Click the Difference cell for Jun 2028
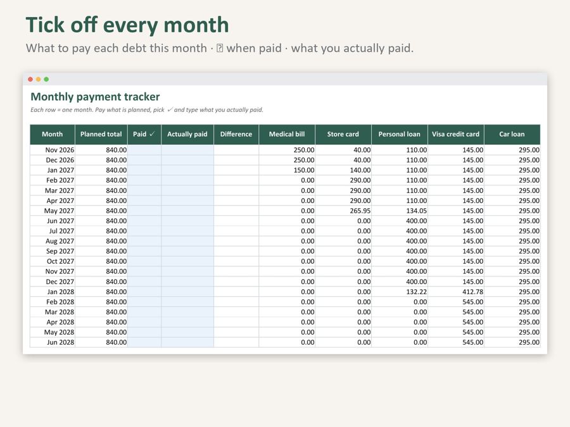The width and height of the screenshot is (570, 427). point(236,342)
